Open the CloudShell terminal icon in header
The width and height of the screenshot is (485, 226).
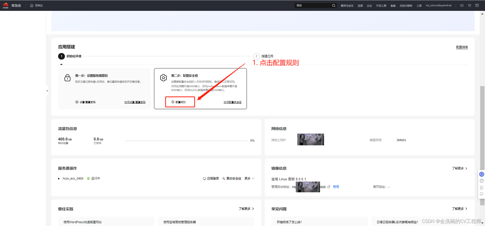(462, 6)
